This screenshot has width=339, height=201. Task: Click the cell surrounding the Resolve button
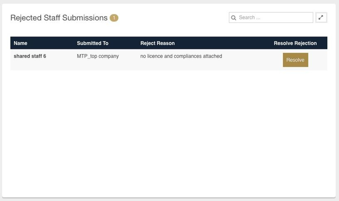pyautogui.click(x=295, y=60)
